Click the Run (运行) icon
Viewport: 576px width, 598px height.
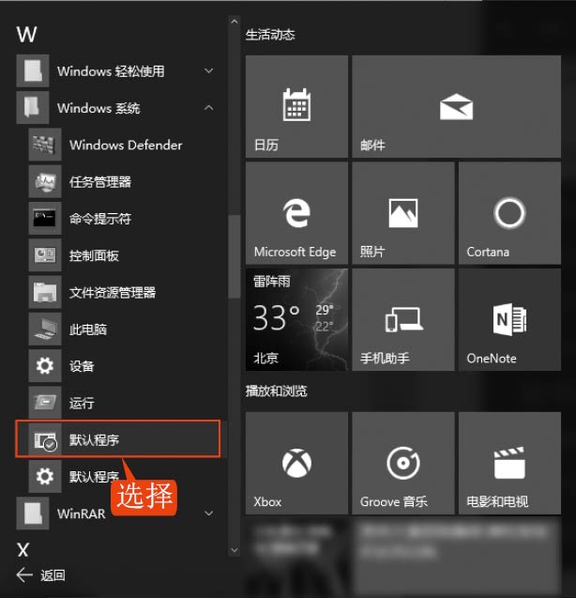tap(45, 403)
